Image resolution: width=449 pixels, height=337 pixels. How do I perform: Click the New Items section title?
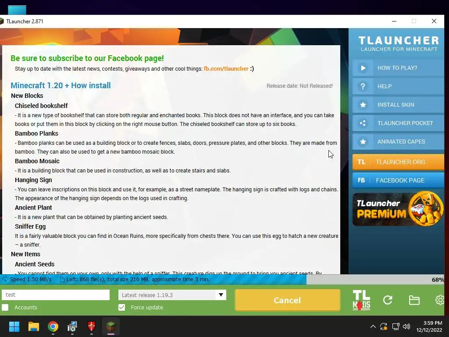pyautogui.click(x=25, y=254)
